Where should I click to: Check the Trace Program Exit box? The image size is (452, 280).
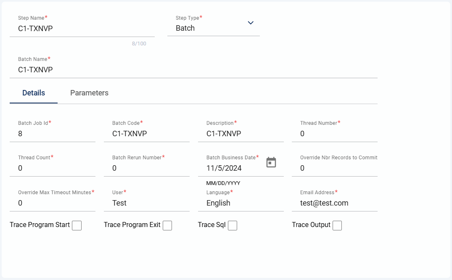(x=167, y=226)
